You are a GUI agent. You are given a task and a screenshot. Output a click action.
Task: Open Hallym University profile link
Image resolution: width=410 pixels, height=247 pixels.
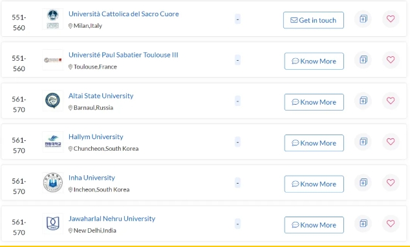coord(96,136)
